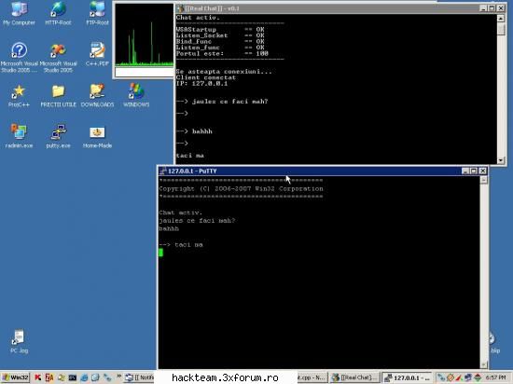Click the Win32 Start button
513x384 pixels.
[15, 377]
